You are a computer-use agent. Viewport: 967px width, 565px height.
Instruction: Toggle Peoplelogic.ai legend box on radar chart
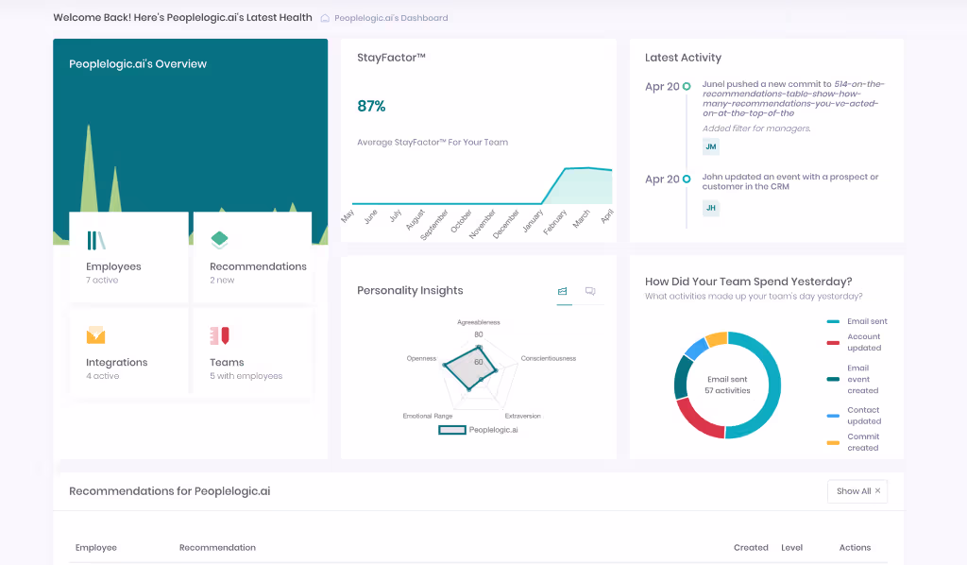pyautogui.click(x=452, y=430)
